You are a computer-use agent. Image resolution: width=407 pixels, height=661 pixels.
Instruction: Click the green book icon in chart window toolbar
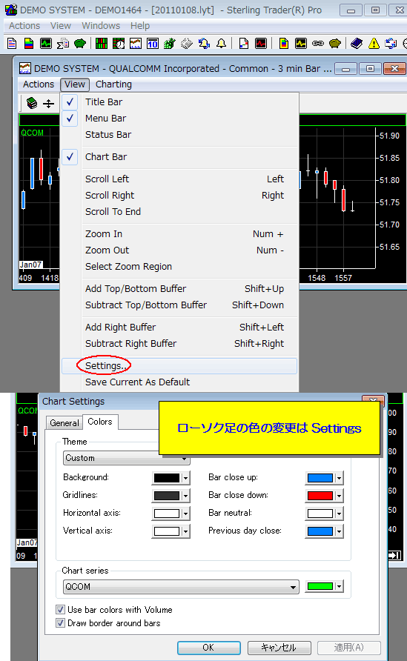pyautogui.click(x=32, y=103)
